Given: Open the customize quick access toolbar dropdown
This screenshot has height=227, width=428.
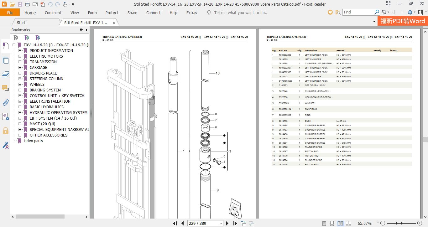Looking at the screenshot, I should click(x=73, y=4).
